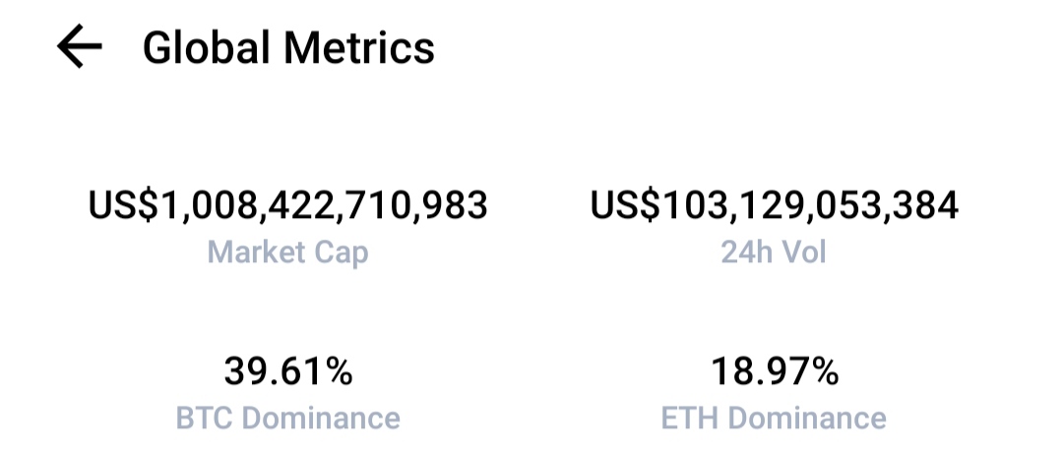
Task: Click the word Global in the header
Action: coord(207,48)
